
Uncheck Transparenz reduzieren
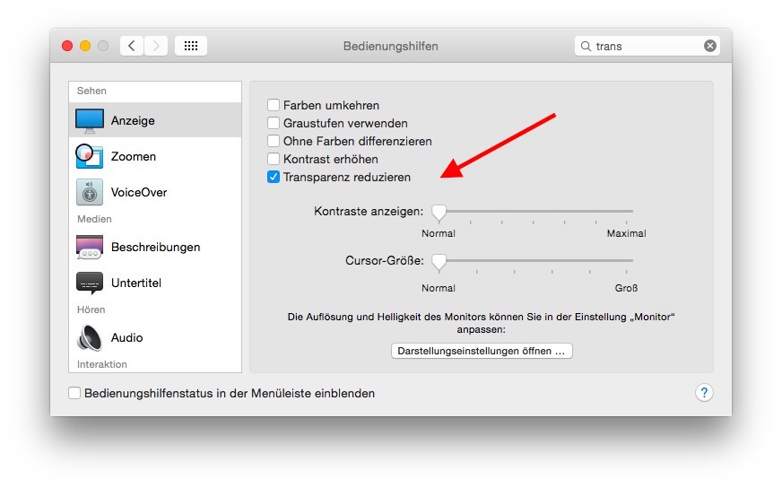[274, 177]
